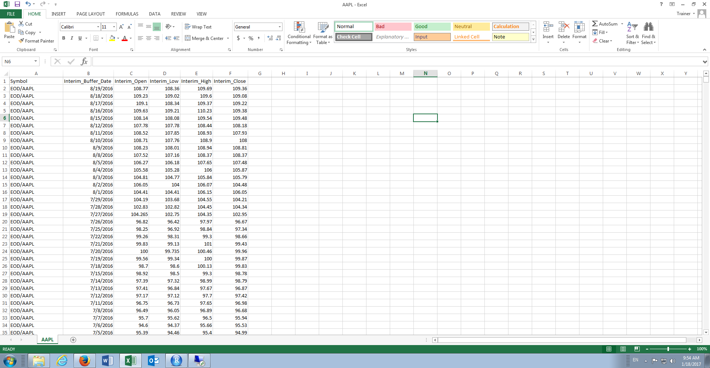
Task: Expand Merge & Center options arrow
Action: click(228, 38)
